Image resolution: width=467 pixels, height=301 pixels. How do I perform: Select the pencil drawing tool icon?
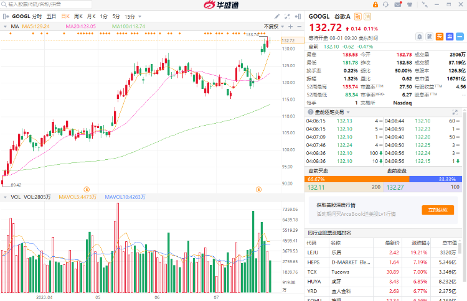(x=276, y=16)
